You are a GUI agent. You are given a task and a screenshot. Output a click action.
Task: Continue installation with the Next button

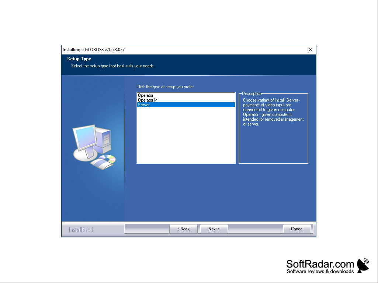point(214,229)
